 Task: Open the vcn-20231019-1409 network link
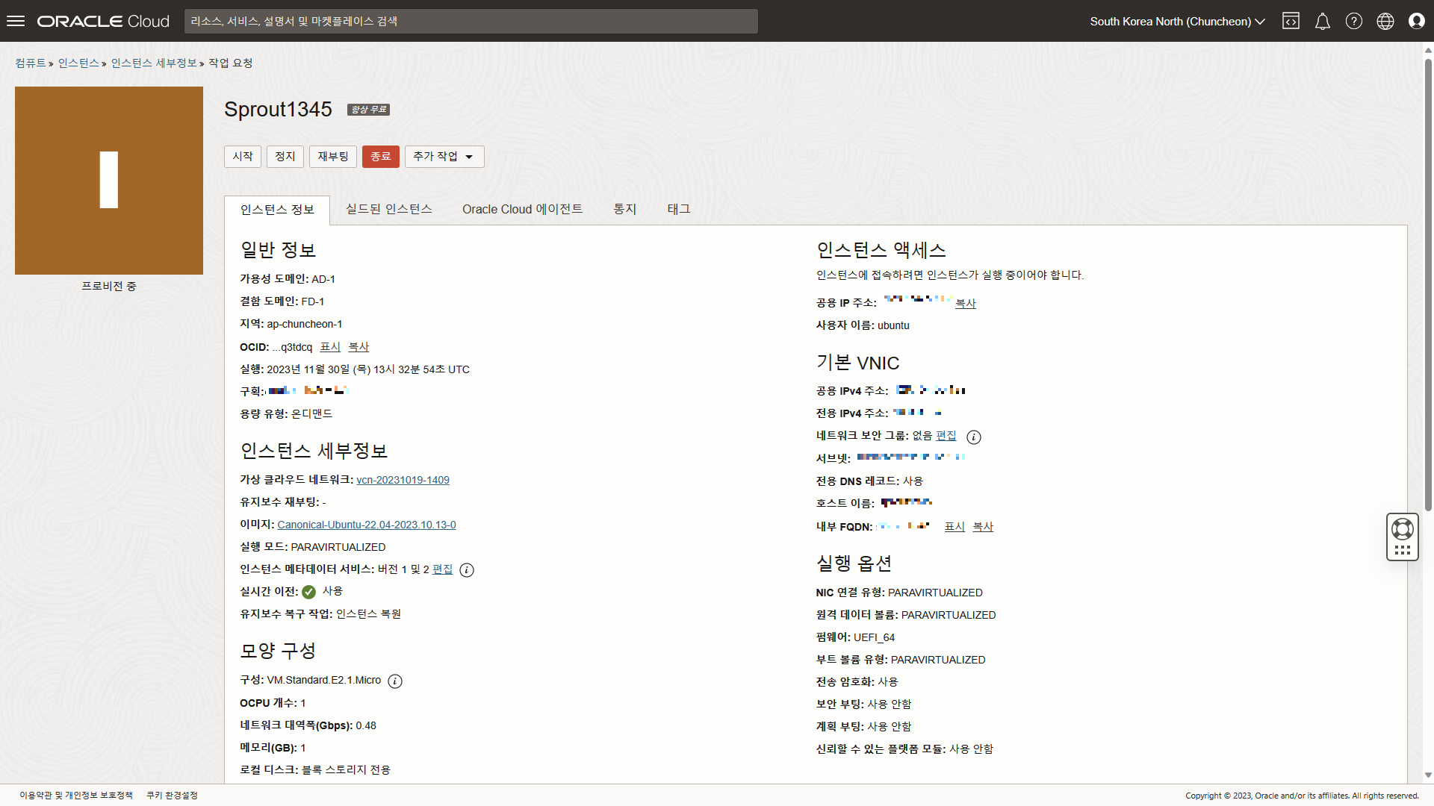(403, 480)
